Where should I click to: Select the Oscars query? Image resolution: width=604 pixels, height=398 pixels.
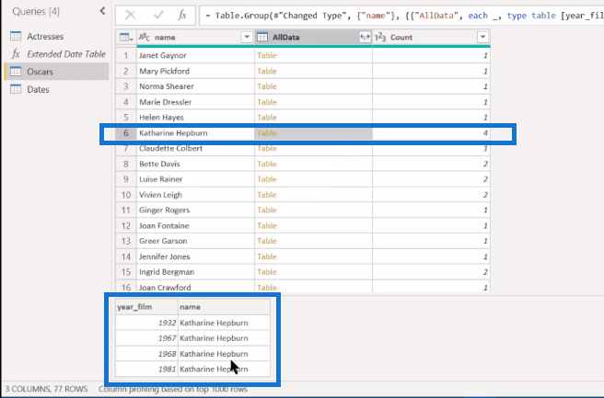pyautogui.click(x=56, y=72)
